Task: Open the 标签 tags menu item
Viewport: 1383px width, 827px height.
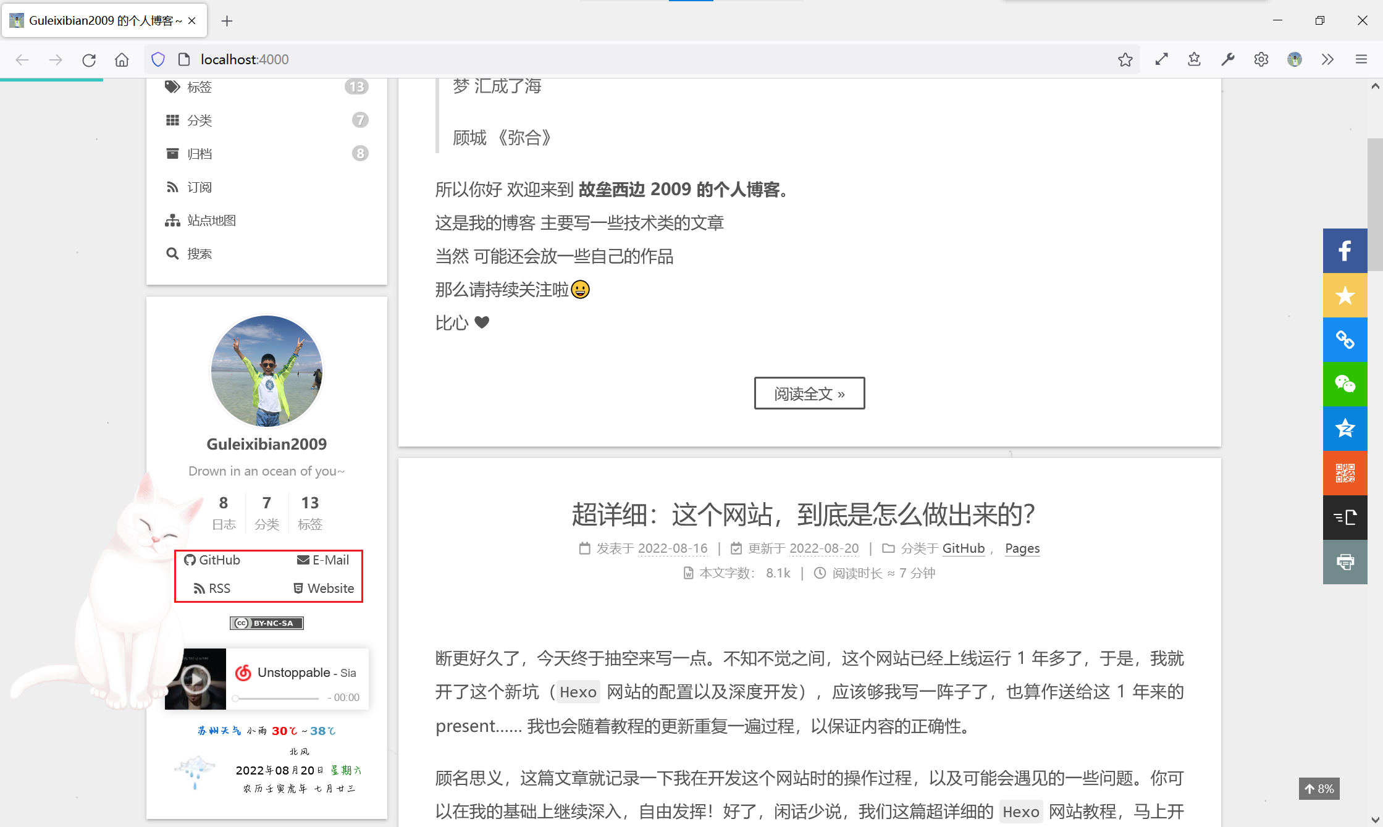Action: [x=200, y=87]
